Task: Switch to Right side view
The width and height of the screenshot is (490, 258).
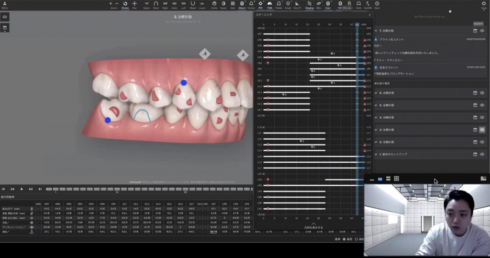Action: click(x=165, y=5)
